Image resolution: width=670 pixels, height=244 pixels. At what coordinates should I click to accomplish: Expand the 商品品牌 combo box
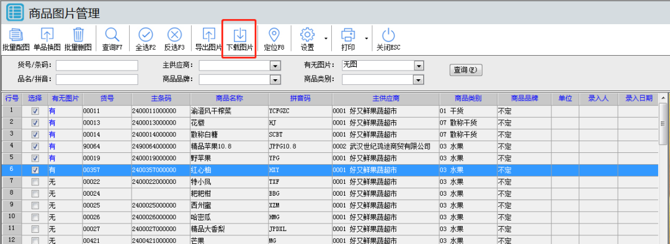(x=275, y=80)
